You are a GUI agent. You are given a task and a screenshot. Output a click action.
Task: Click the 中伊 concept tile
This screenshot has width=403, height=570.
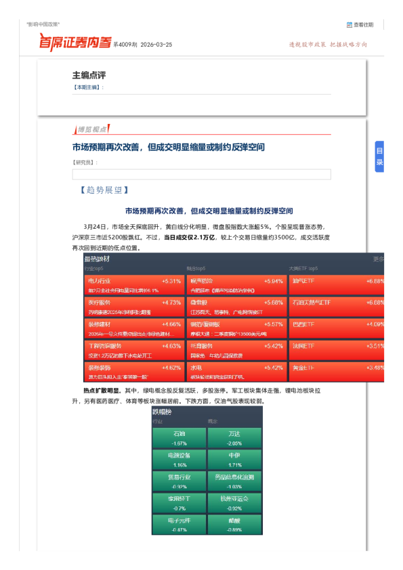[x=234, y=460]
